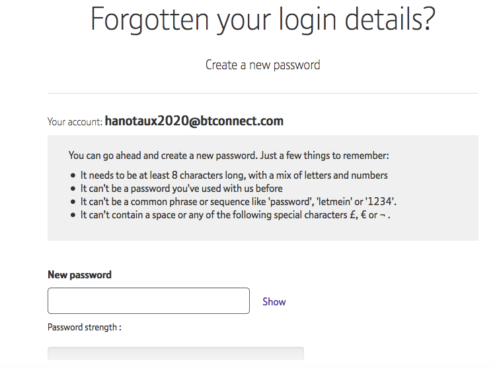The image size is (495, 368).
Task: Click the 'password you've used with us before' rule
Action: point(181,188)
